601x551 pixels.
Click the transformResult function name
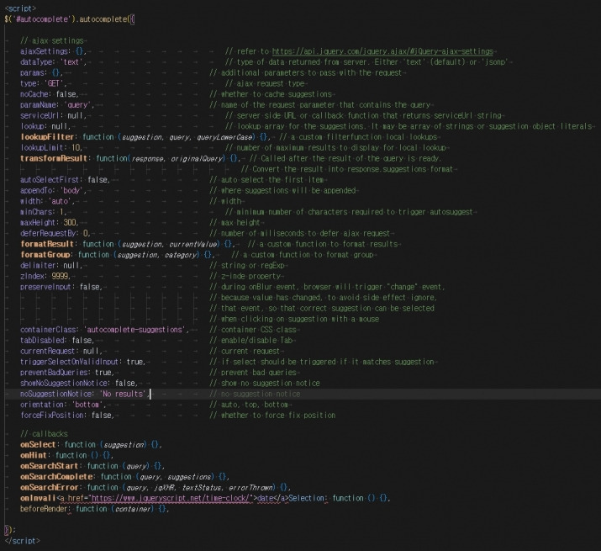pos(54,158)
